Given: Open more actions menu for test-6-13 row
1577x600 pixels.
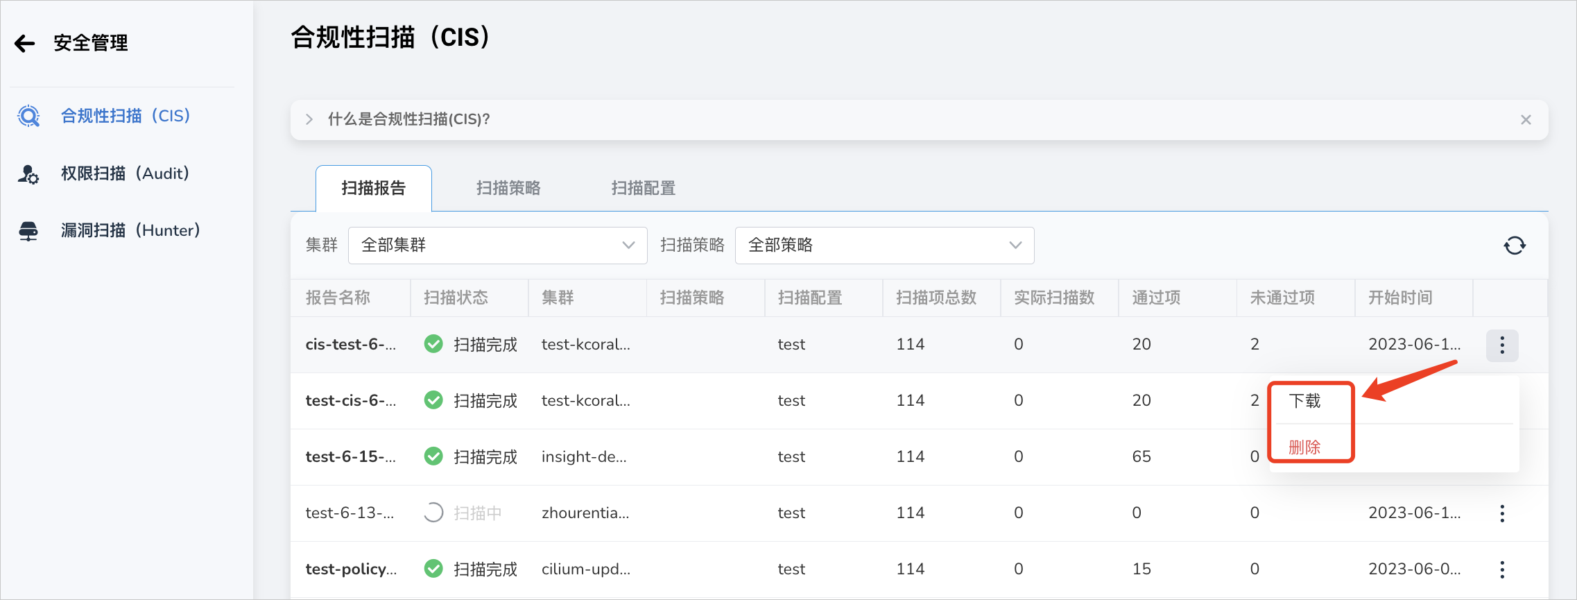Looking at the screenshot, I should tap(1502, 513).
